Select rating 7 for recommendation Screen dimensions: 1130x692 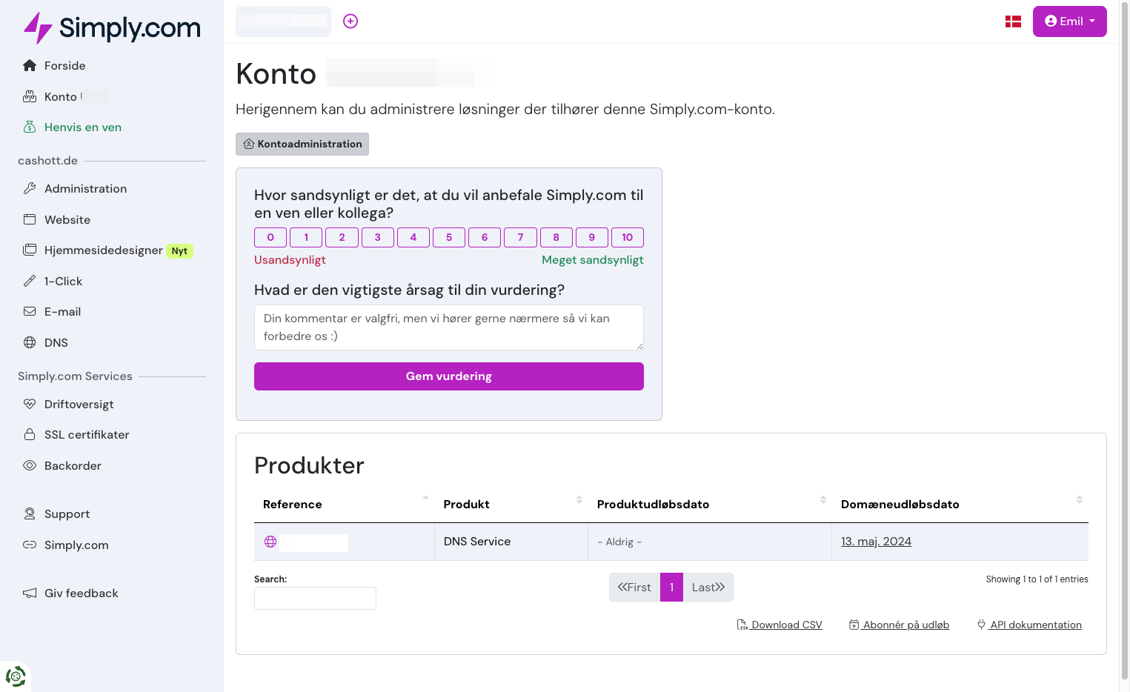(x=520, y=238)
